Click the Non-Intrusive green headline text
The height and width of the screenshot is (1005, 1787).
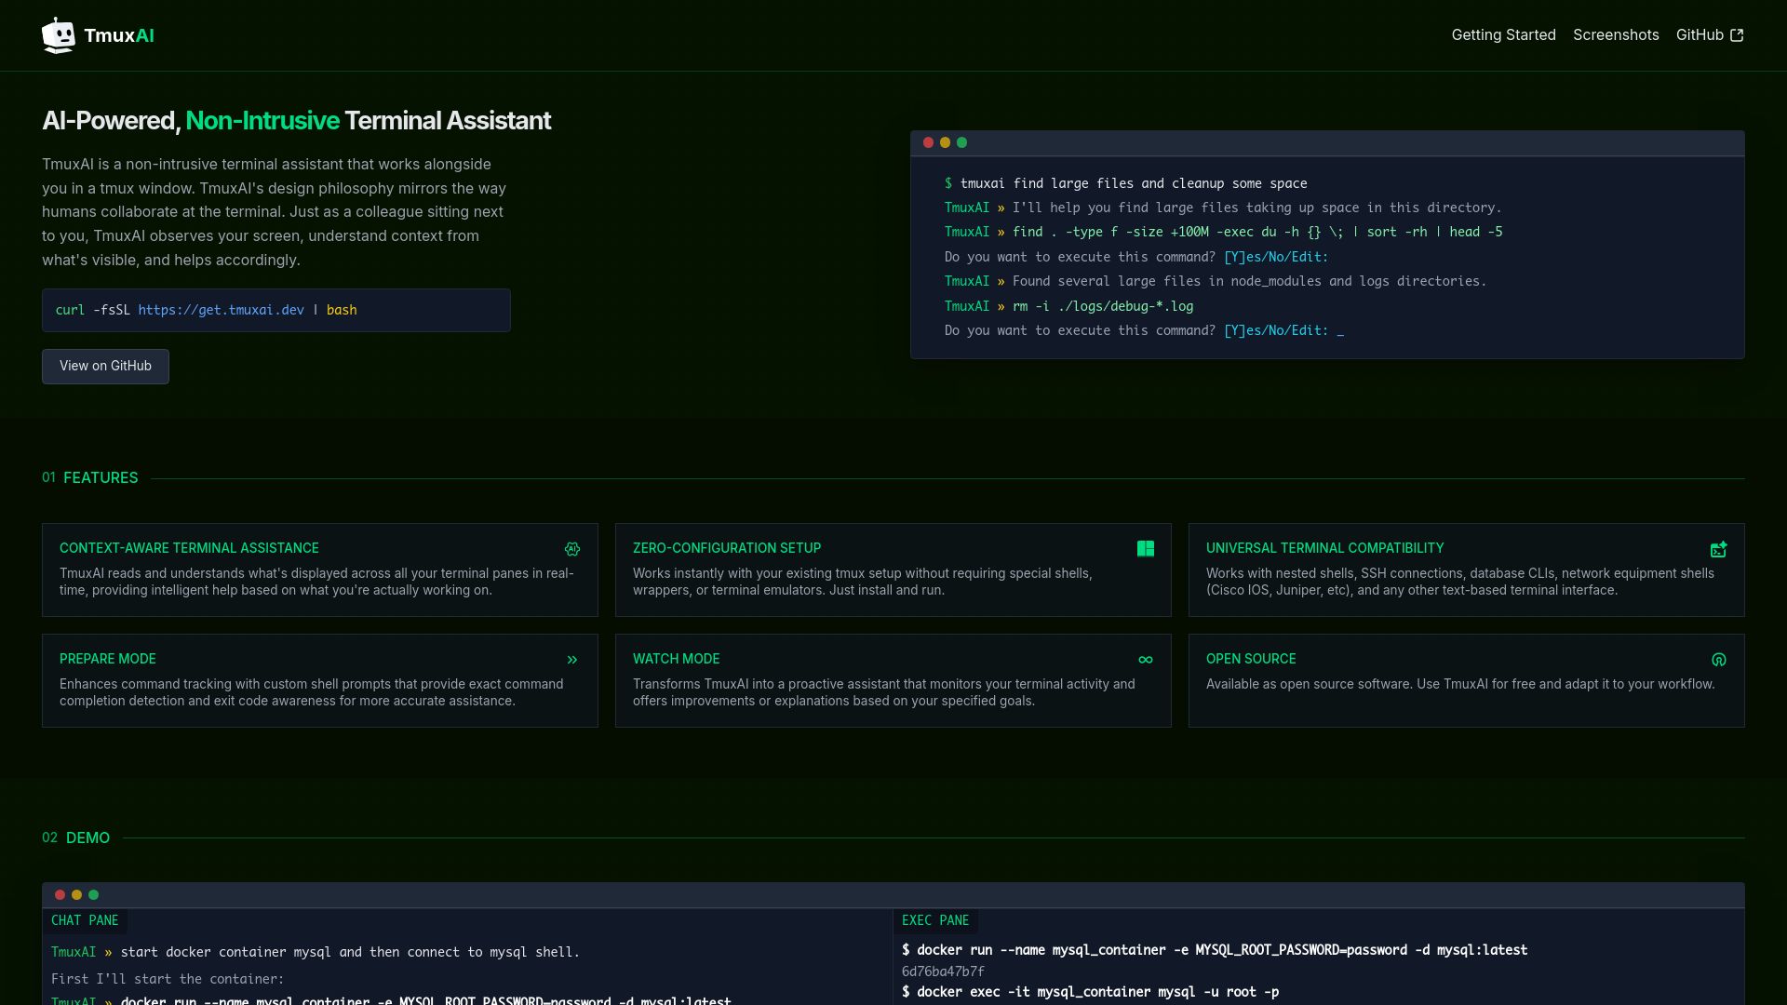[262, 120]
